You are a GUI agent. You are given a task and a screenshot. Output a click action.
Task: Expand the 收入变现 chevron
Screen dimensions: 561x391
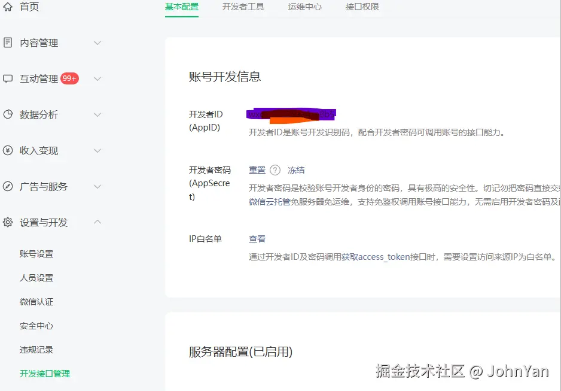pos(97,150)
